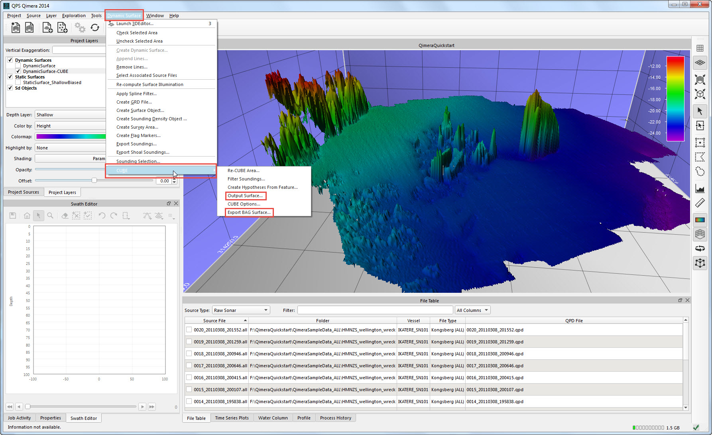The width and height of the screenshot is (712, 435).
Task: Expand the All Columns filter dropdown
Action: point(472,310)
